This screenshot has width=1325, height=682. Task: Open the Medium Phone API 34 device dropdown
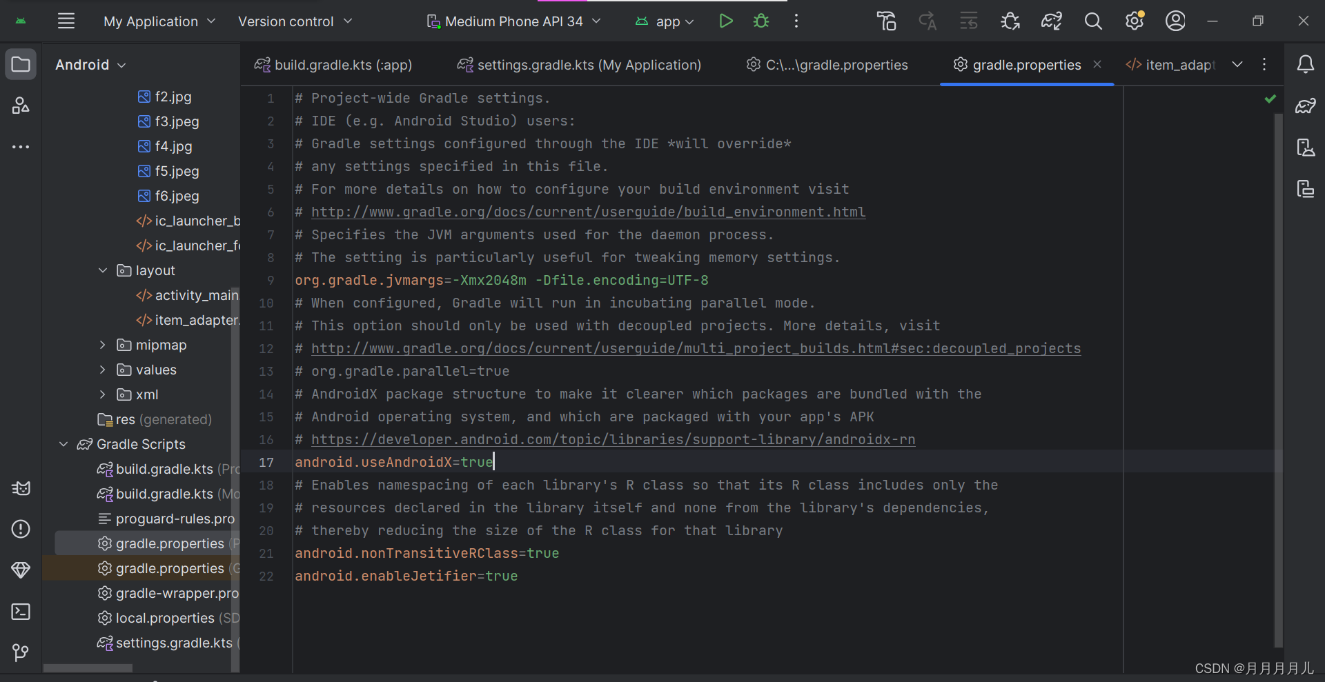click(x=513, y=21)
